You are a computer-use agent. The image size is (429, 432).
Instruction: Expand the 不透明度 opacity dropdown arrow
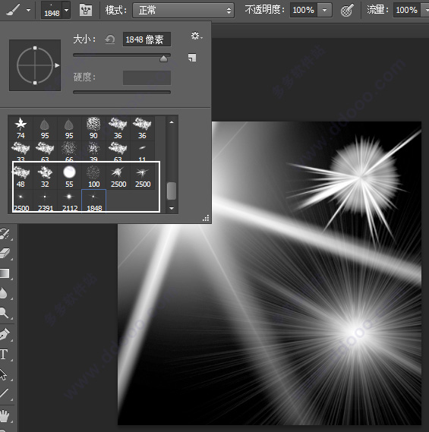point(324,10)
